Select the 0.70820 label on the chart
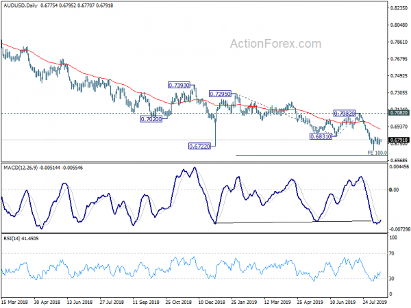Screen dimensions: 411x308 (x=344, y=114)
